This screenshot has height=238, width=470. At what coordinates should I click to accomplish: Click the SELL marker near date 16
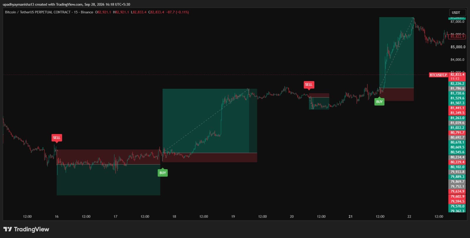[x=56, y=138]
